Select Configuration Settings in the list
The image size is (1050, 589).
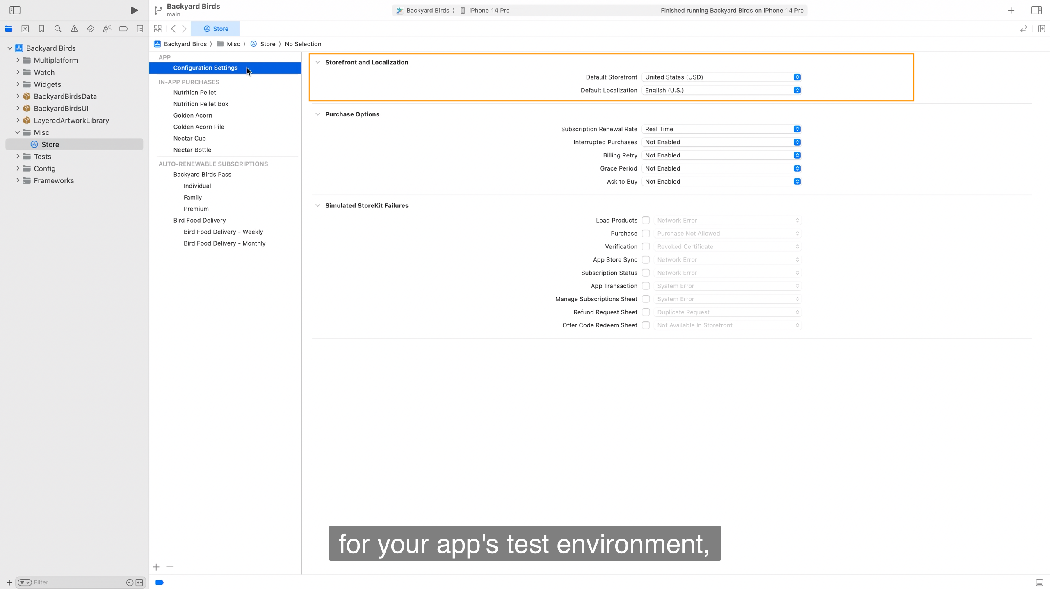(x=225, y=68)
